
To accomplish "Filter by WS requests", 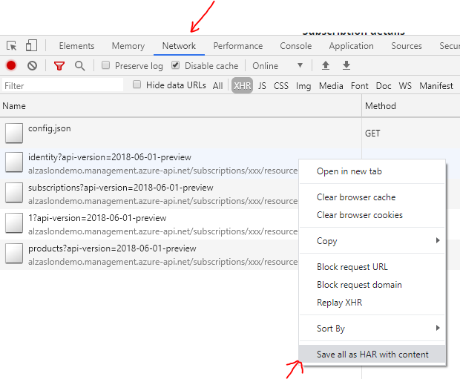I will tap(405, 85).
